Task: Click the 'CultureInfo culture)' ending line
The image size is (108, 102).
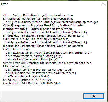Action: [x=16, y=49]
